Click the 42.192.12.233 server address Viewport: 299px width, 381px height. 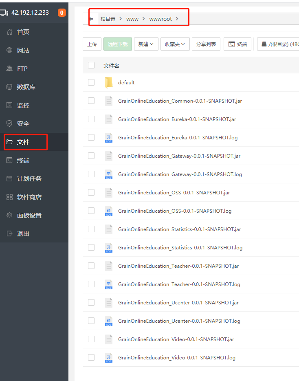point(30,12)
